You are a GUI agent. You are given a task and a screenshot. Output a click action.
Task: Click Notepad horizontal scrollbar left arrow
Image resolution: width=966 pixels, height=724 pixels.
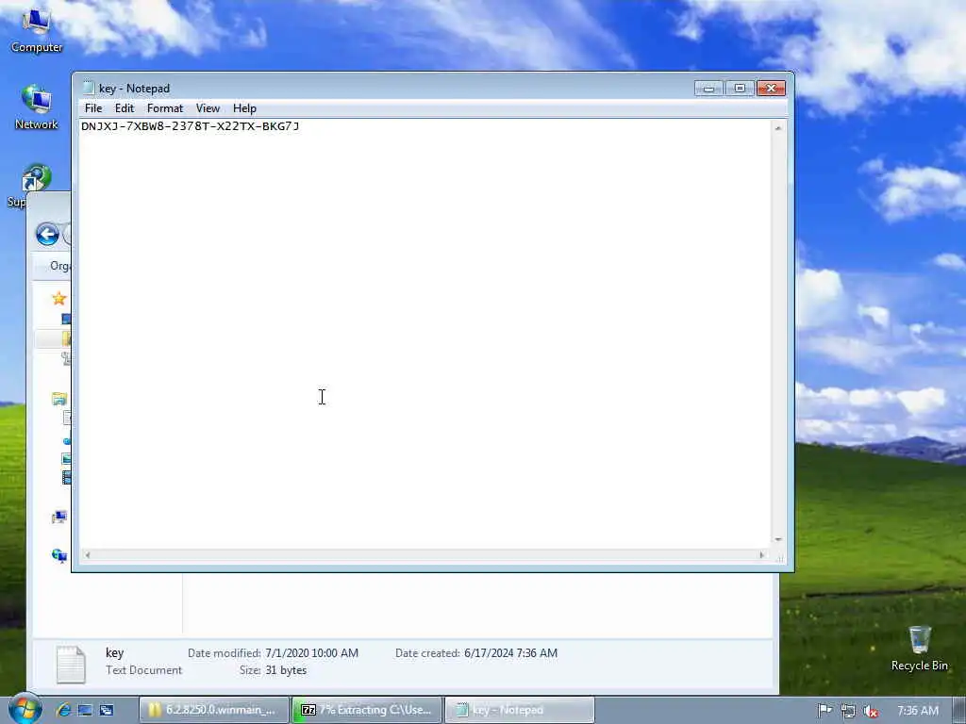[88, 554]
